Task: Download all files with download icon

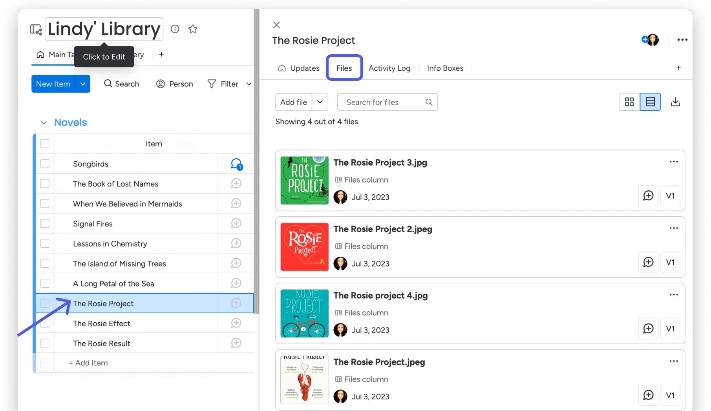Action: point(675,102)
